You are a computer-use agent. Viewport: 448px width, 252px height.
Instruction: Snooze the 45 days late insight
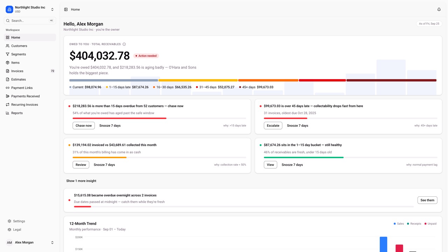(x=297, y=126)
